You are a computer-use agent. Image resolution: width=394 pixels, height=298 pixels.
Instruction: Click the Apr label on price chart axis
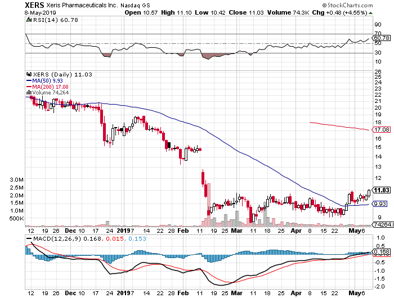point(296,231)
